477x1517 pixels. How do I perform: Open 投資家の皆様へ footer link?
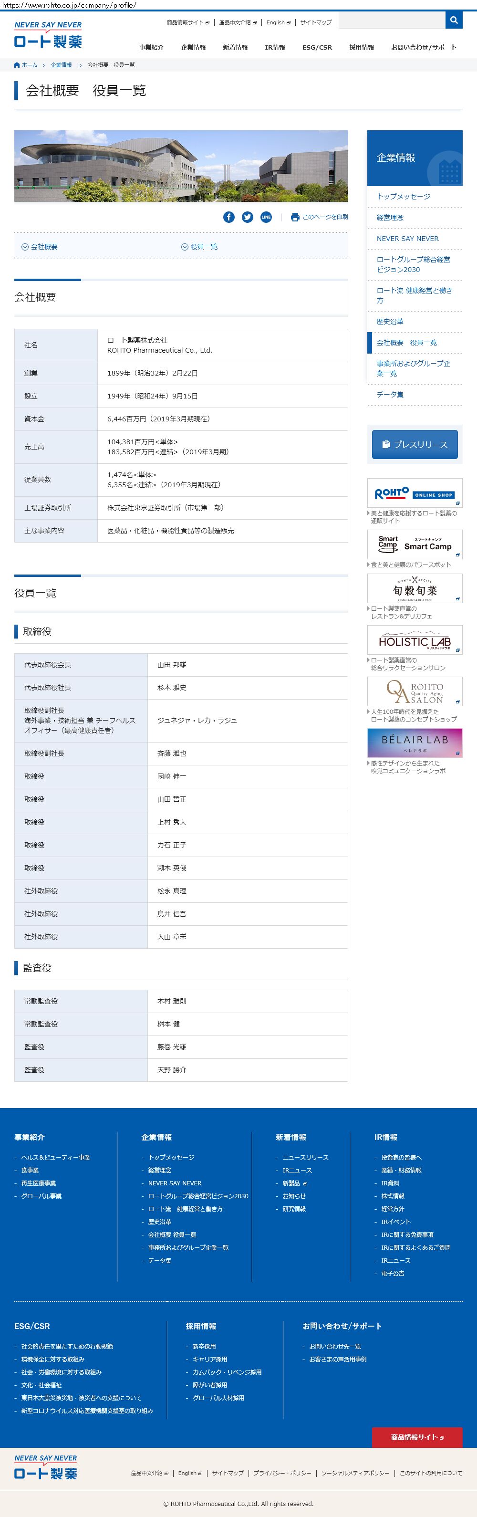click(x=401, y=1157)
